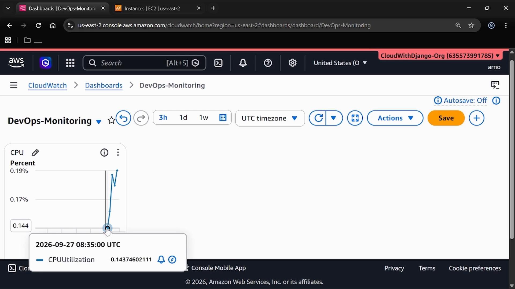Toggle the CloudWatch side navigation hamburger
This screenshot has height=289, width=515.
[14, 85]
